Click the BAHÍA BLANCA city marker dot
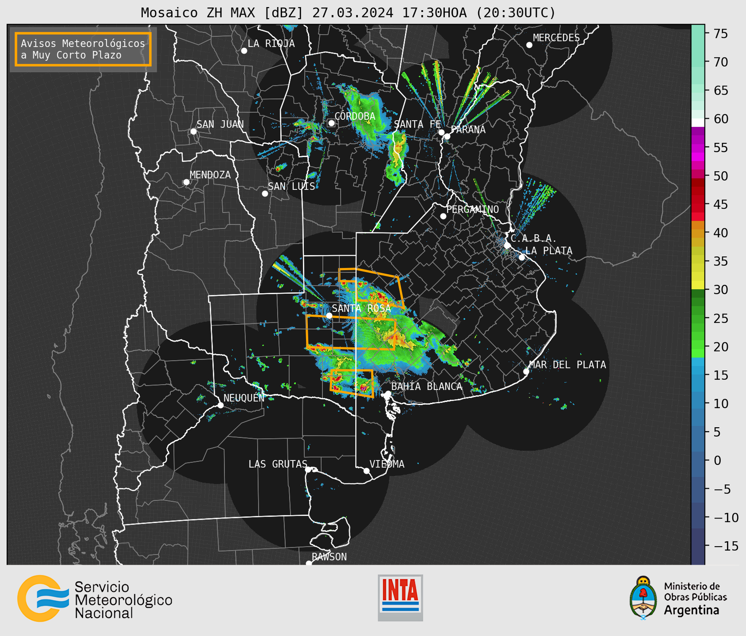 [388, 394]
